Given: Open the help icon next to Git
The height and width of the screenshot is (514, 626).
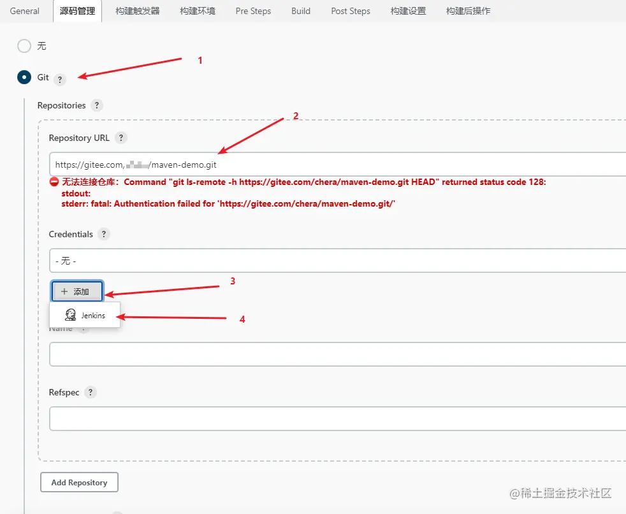Looking at the screenshot, I should coord(60,80).
